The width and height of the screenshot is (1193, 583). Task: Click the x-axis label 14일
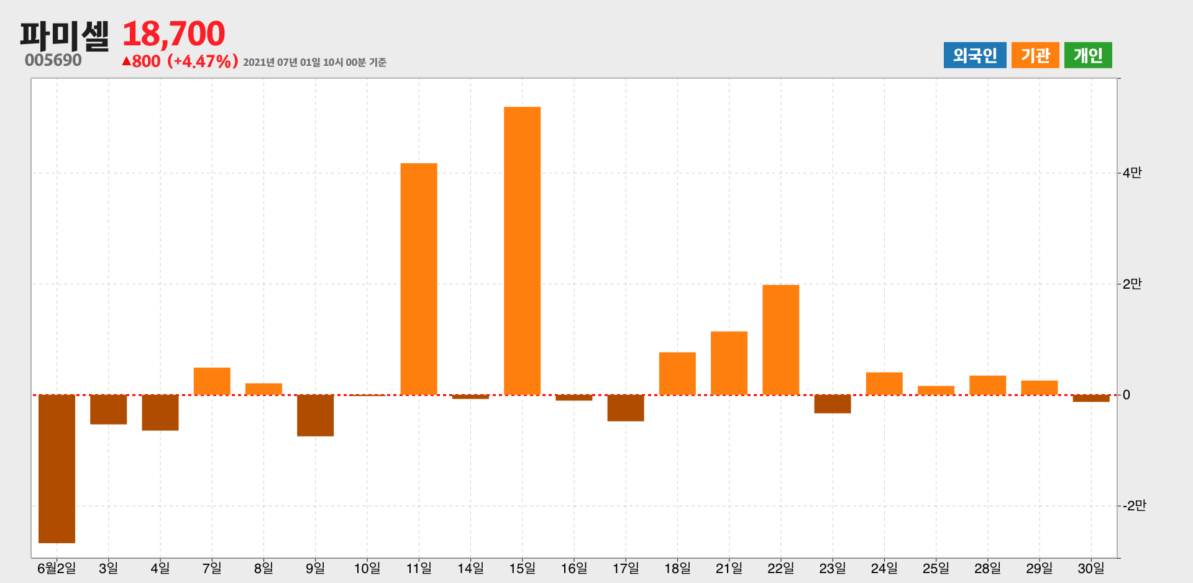click(x=470, y=568)
